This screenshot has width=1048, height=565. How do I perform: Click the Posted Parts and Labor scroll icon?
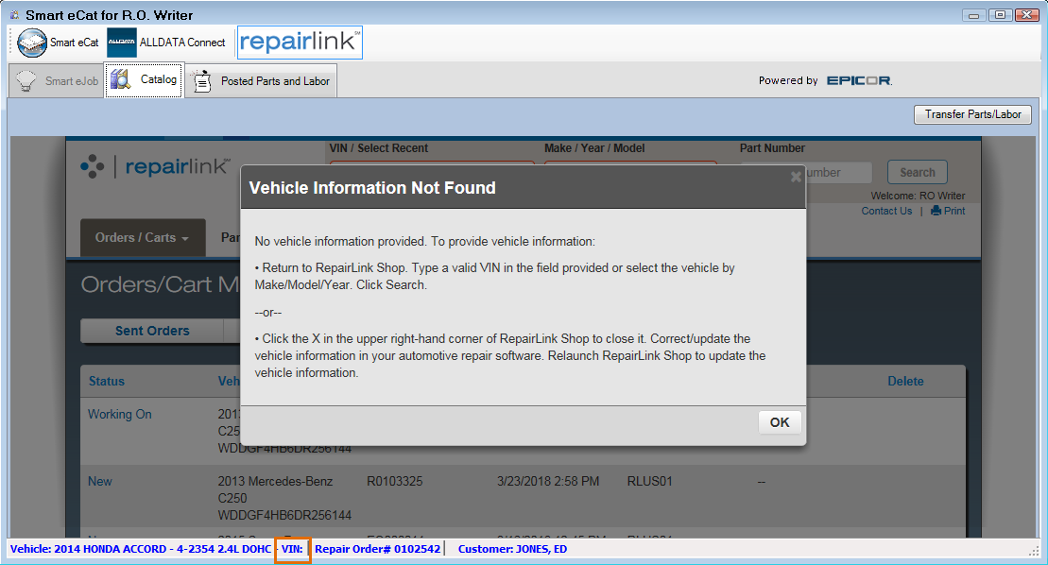tap(200, 80)
